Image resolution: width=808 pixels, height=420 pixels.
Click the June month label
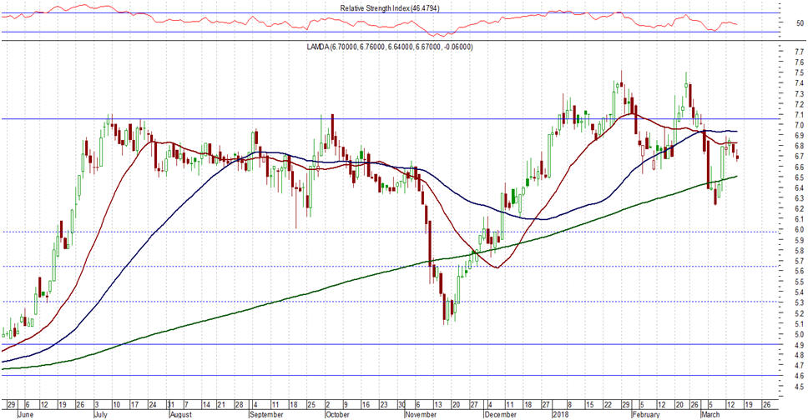pos(26,414)
